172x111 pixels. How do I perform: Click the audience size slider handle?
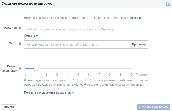tap(36, 69)
